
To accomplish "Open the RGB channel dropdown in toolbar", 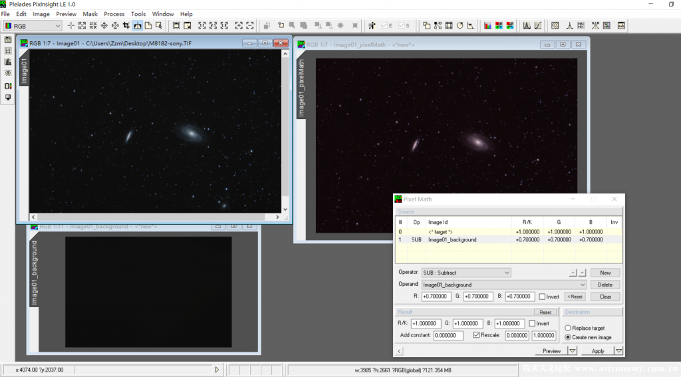I will click(33, 26).
